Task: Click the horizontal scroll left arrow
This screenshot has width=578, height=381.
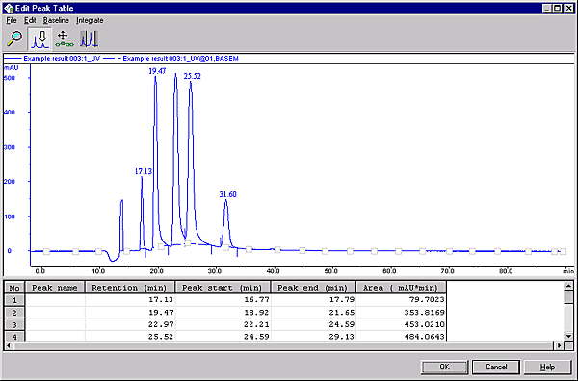Action: [9, 345]
